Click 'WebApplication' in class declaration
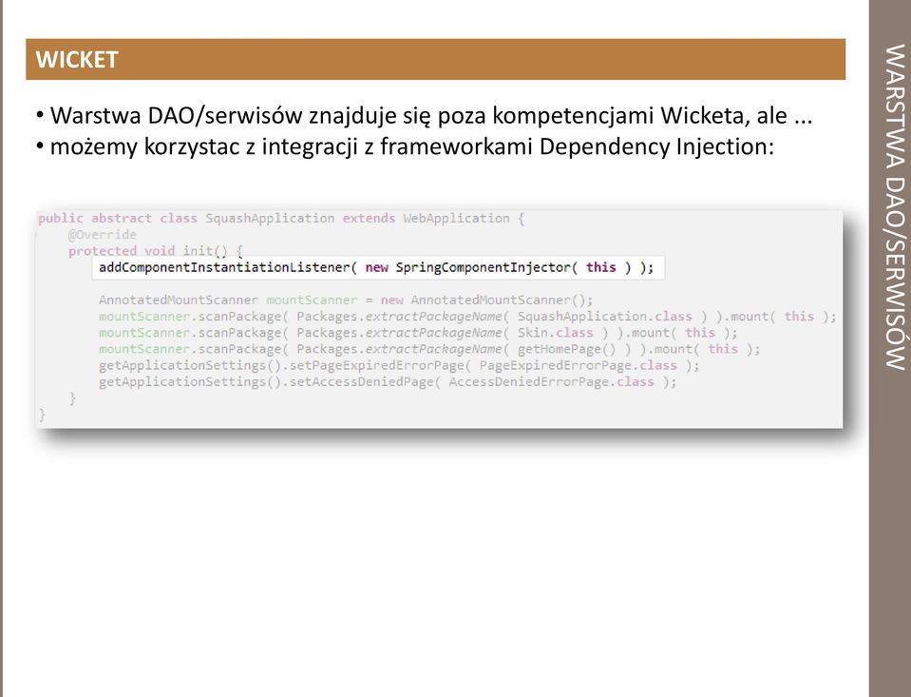Screen dimensions: 911x697 [x=456, y=218]
